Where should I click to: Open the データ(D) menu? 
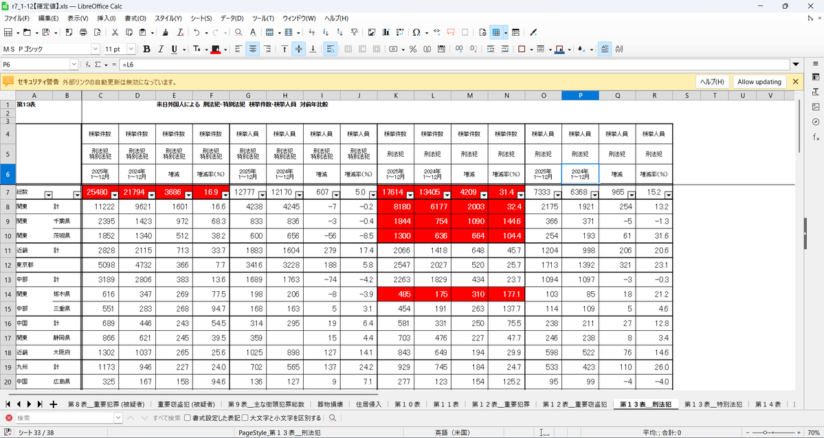pos(232,19)
